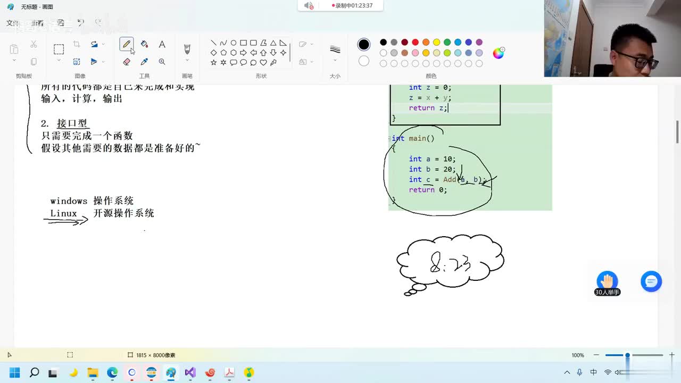Viewport: 681px width, 383px height.
Task: Click the zoom in plus button
Action: (x=672, y=355)
